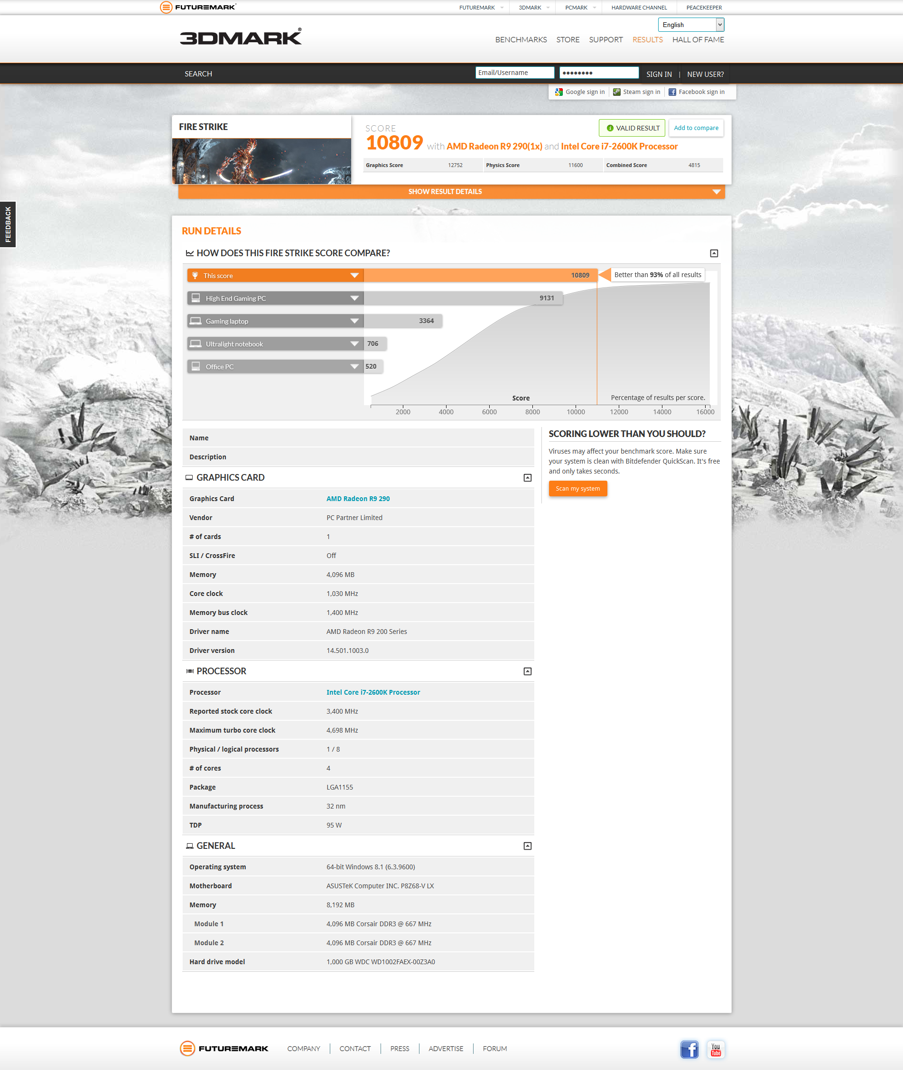Open AMD Radeon R9 290 link

[358, 499]
